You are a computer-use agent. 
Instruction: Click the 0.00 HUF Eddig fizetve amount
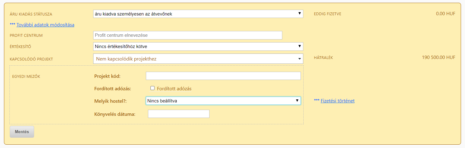[x=446, y=14]
